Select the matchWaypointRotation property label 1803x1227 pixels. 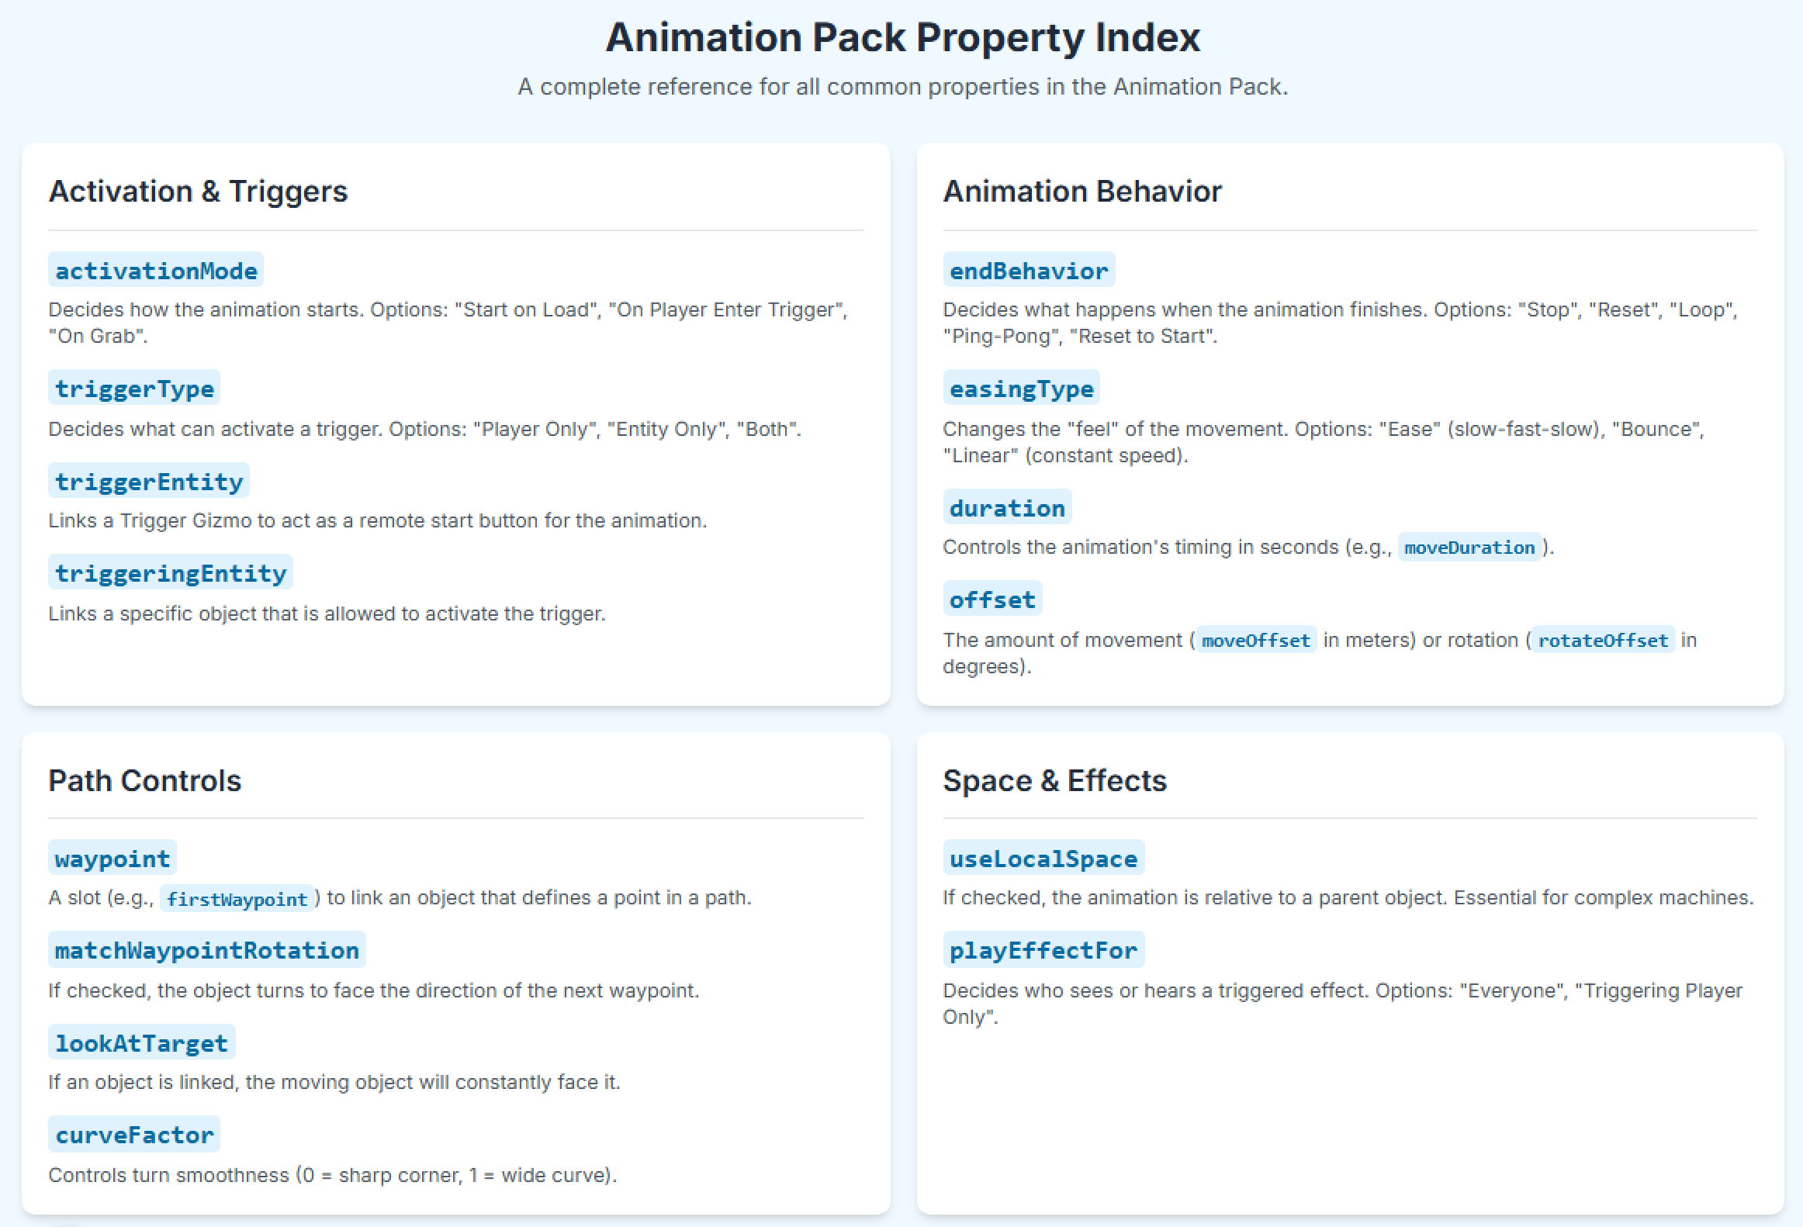click(x=206, y=950)
